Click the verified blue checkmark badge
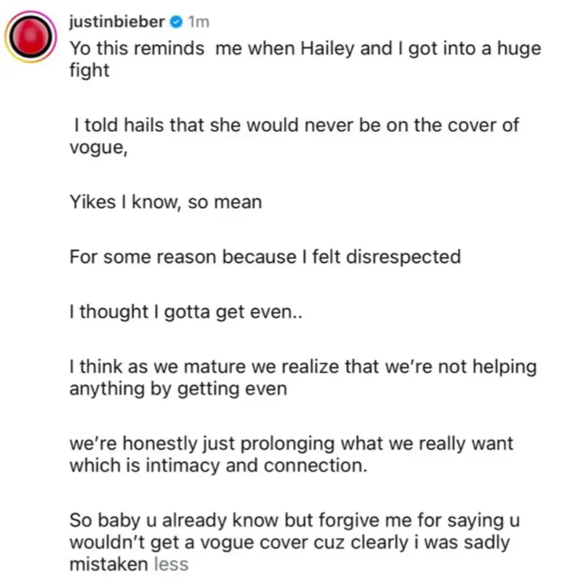578x585 pixels. click(x=176, y=21)
